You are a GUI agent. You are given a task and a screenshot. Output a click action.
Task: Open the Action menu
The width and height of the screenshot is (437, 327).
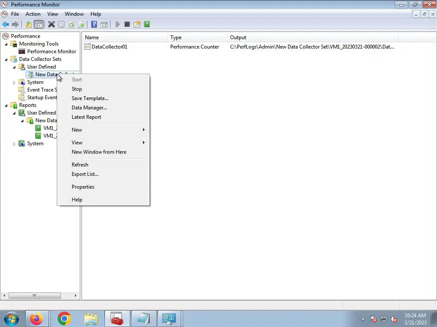pyautogui.click(x=33, y=14)
